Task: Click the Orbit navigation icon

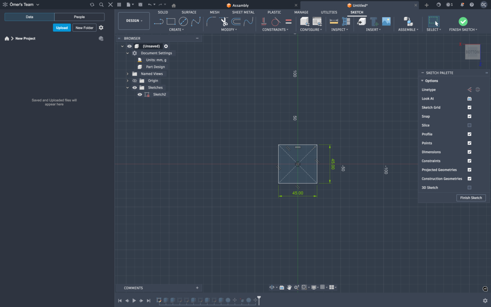Action: [x=272, y=287]
